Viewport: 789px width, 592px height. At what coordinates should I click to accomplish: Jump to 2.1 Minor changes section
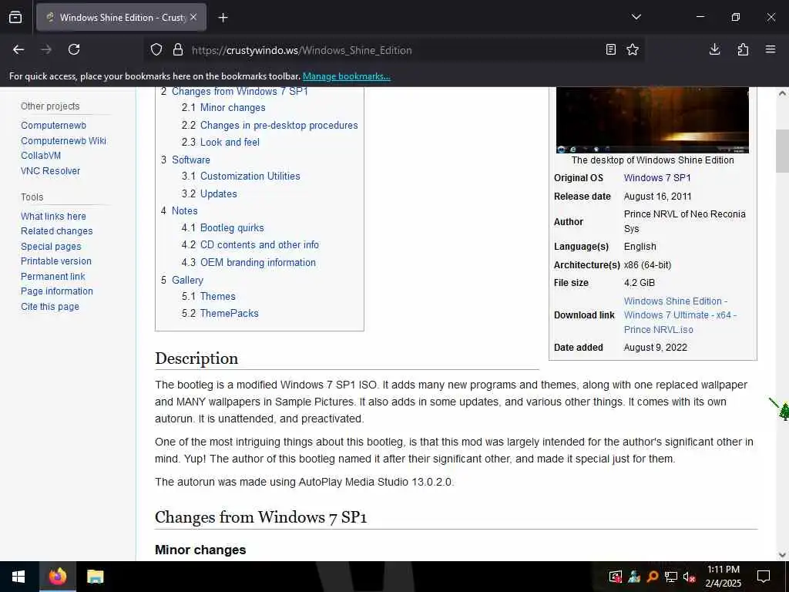[x=223, y=108]
